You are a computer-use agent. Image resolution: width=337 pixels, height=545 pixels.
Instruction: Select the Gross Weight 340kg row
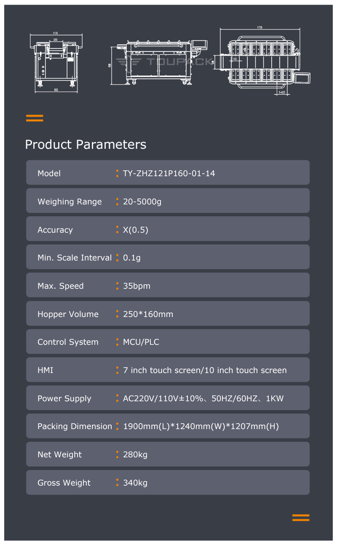click(168, 483)
